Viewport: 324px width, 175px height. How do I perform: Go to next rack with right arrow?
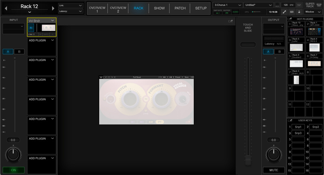click(x=53, y=8)
